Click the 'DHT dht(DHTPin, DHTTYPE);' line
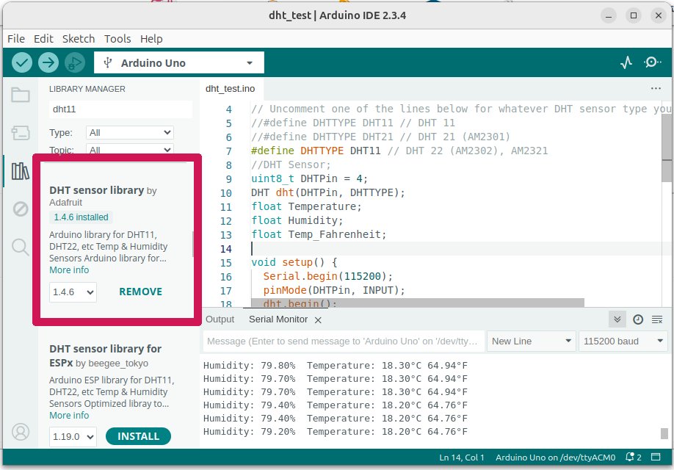This screenshot has width=674, height=470. [x=328, y=192]
